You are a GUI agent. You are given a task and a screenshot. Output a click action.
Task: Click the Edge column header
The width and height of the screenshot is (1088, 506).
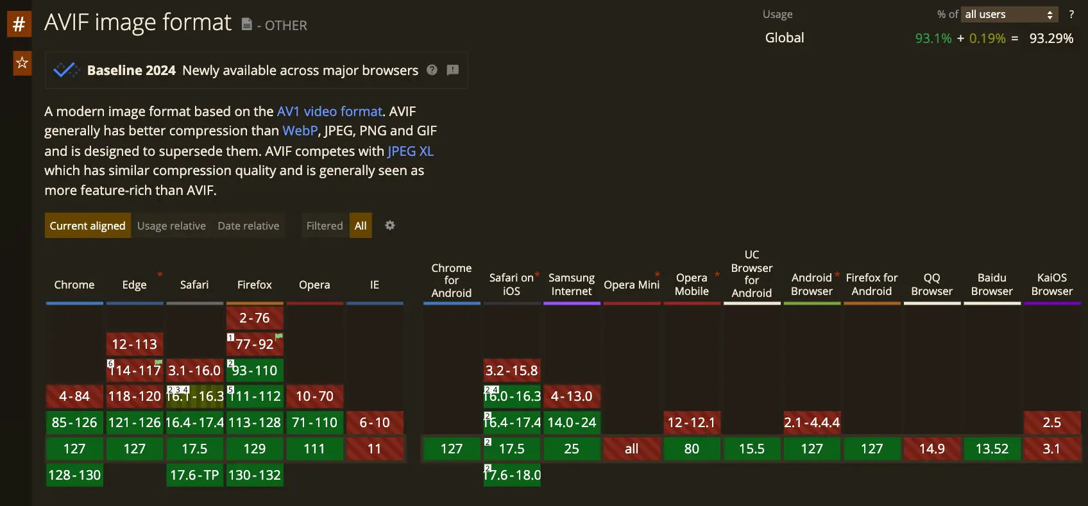pos(135,285)
